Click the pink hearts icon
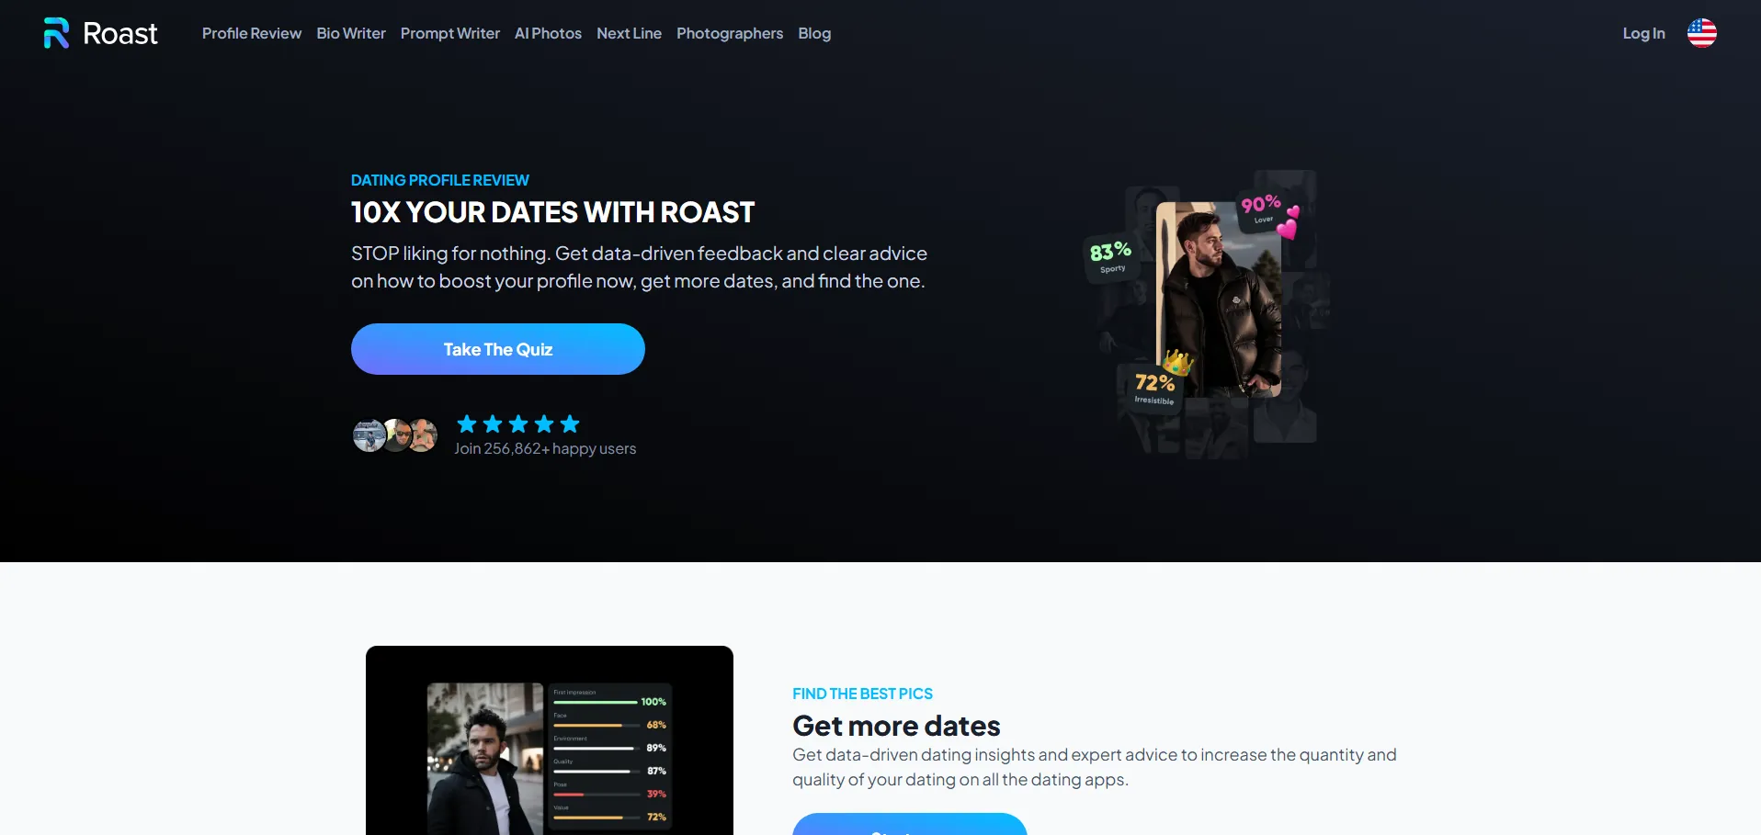The image size is (1761, 835). pos(1290,221)
